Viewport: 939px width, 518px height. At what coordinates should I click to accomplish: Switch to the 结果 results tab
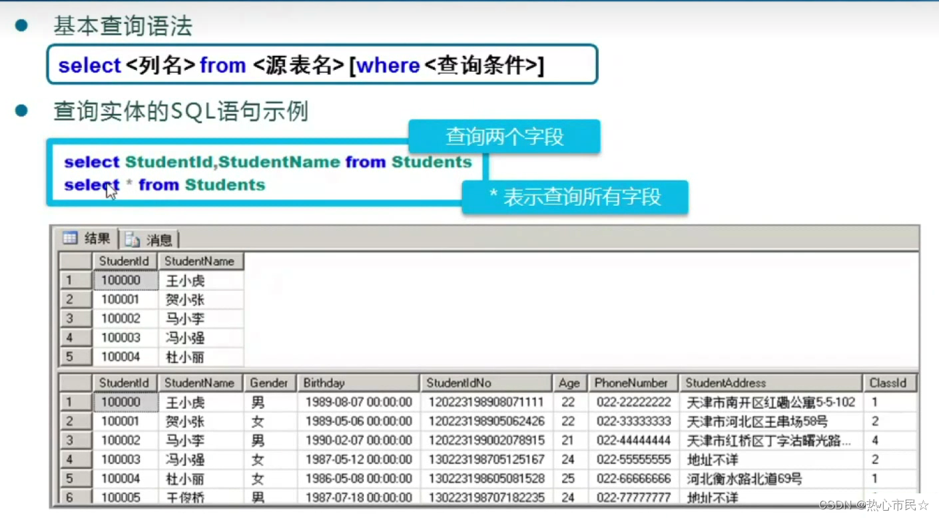click(x=87, y=238)
